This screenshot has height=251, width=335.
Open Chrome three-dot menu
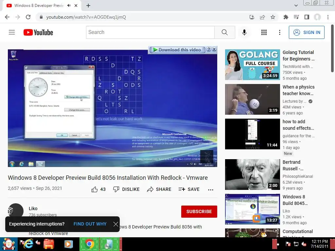(328, 17)
